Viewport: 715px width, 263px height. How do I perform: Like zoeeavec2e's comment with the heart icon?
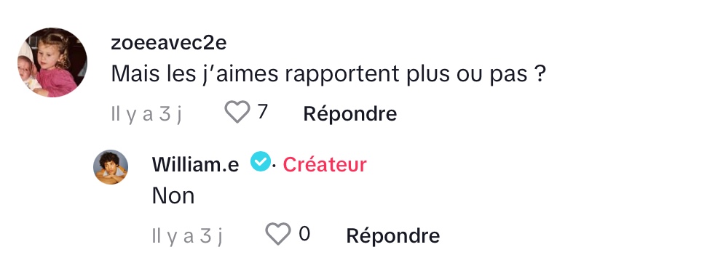tap(237, 112)
